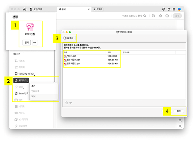This screenshot has height=141, width=193.
Task: Click the dialog green zoom button
Action: pos(70,32)
